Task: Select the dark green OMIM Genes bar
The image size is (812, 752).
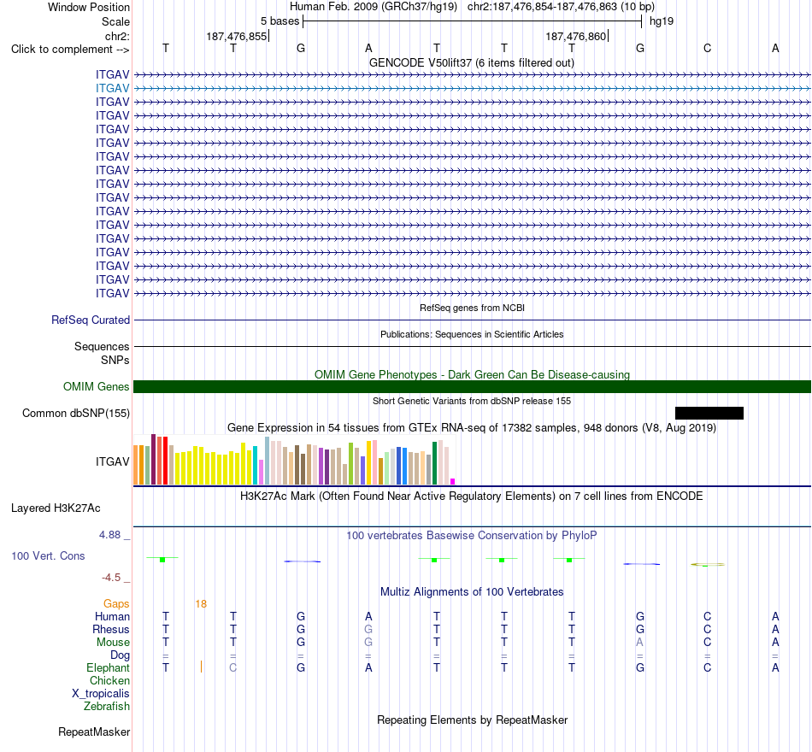Action: 473,387
